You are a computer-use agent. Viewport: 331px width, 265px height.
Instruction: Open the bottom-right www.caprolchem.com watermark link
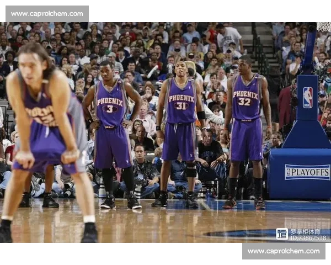coord(282,251)
